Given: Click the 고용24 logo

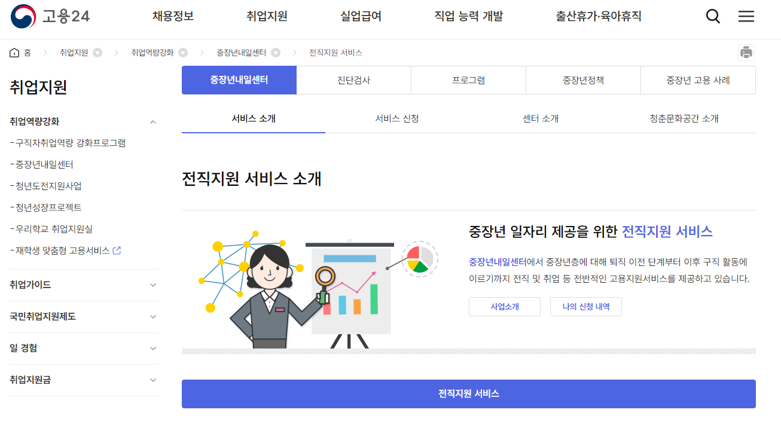Looking at the screenshot, I should click(x=50, y=16).
